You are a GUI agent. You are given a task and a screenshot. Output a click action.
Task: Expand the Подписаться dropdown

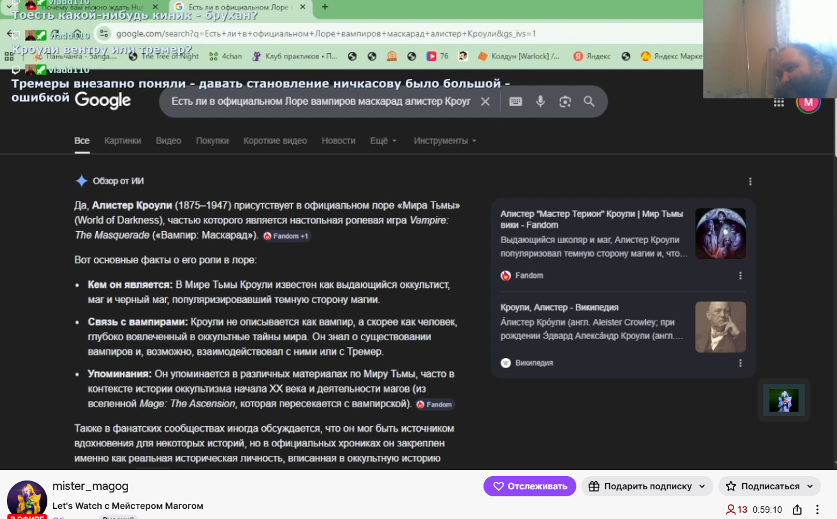769,486
